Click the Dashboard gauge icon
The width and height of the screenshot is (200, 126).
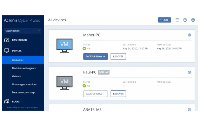click(x=7, y=40)
